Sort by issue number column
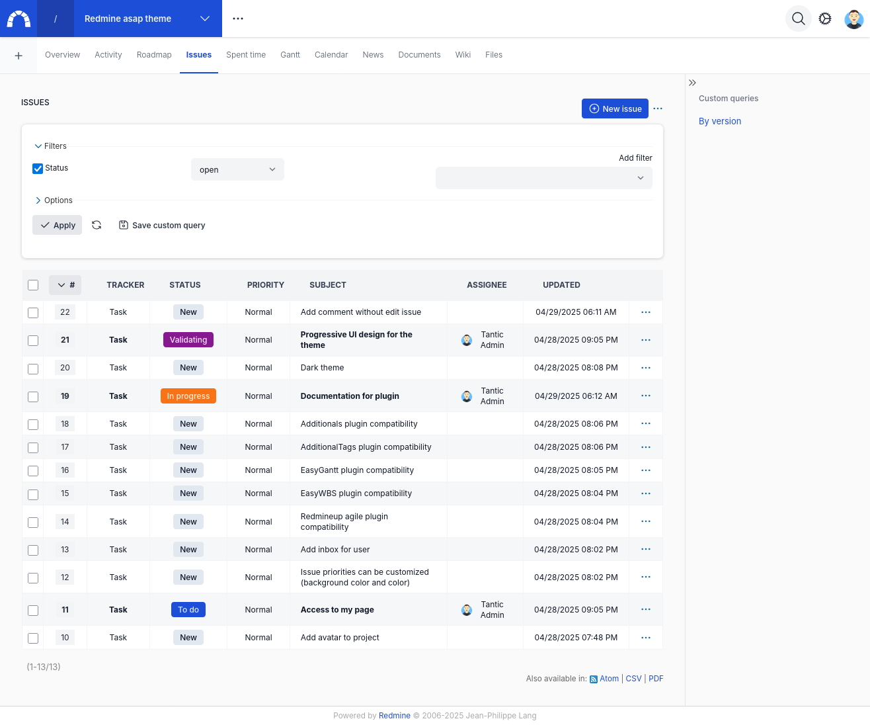The height and width of the screenshot is (725, 870). tap(65, 285)
